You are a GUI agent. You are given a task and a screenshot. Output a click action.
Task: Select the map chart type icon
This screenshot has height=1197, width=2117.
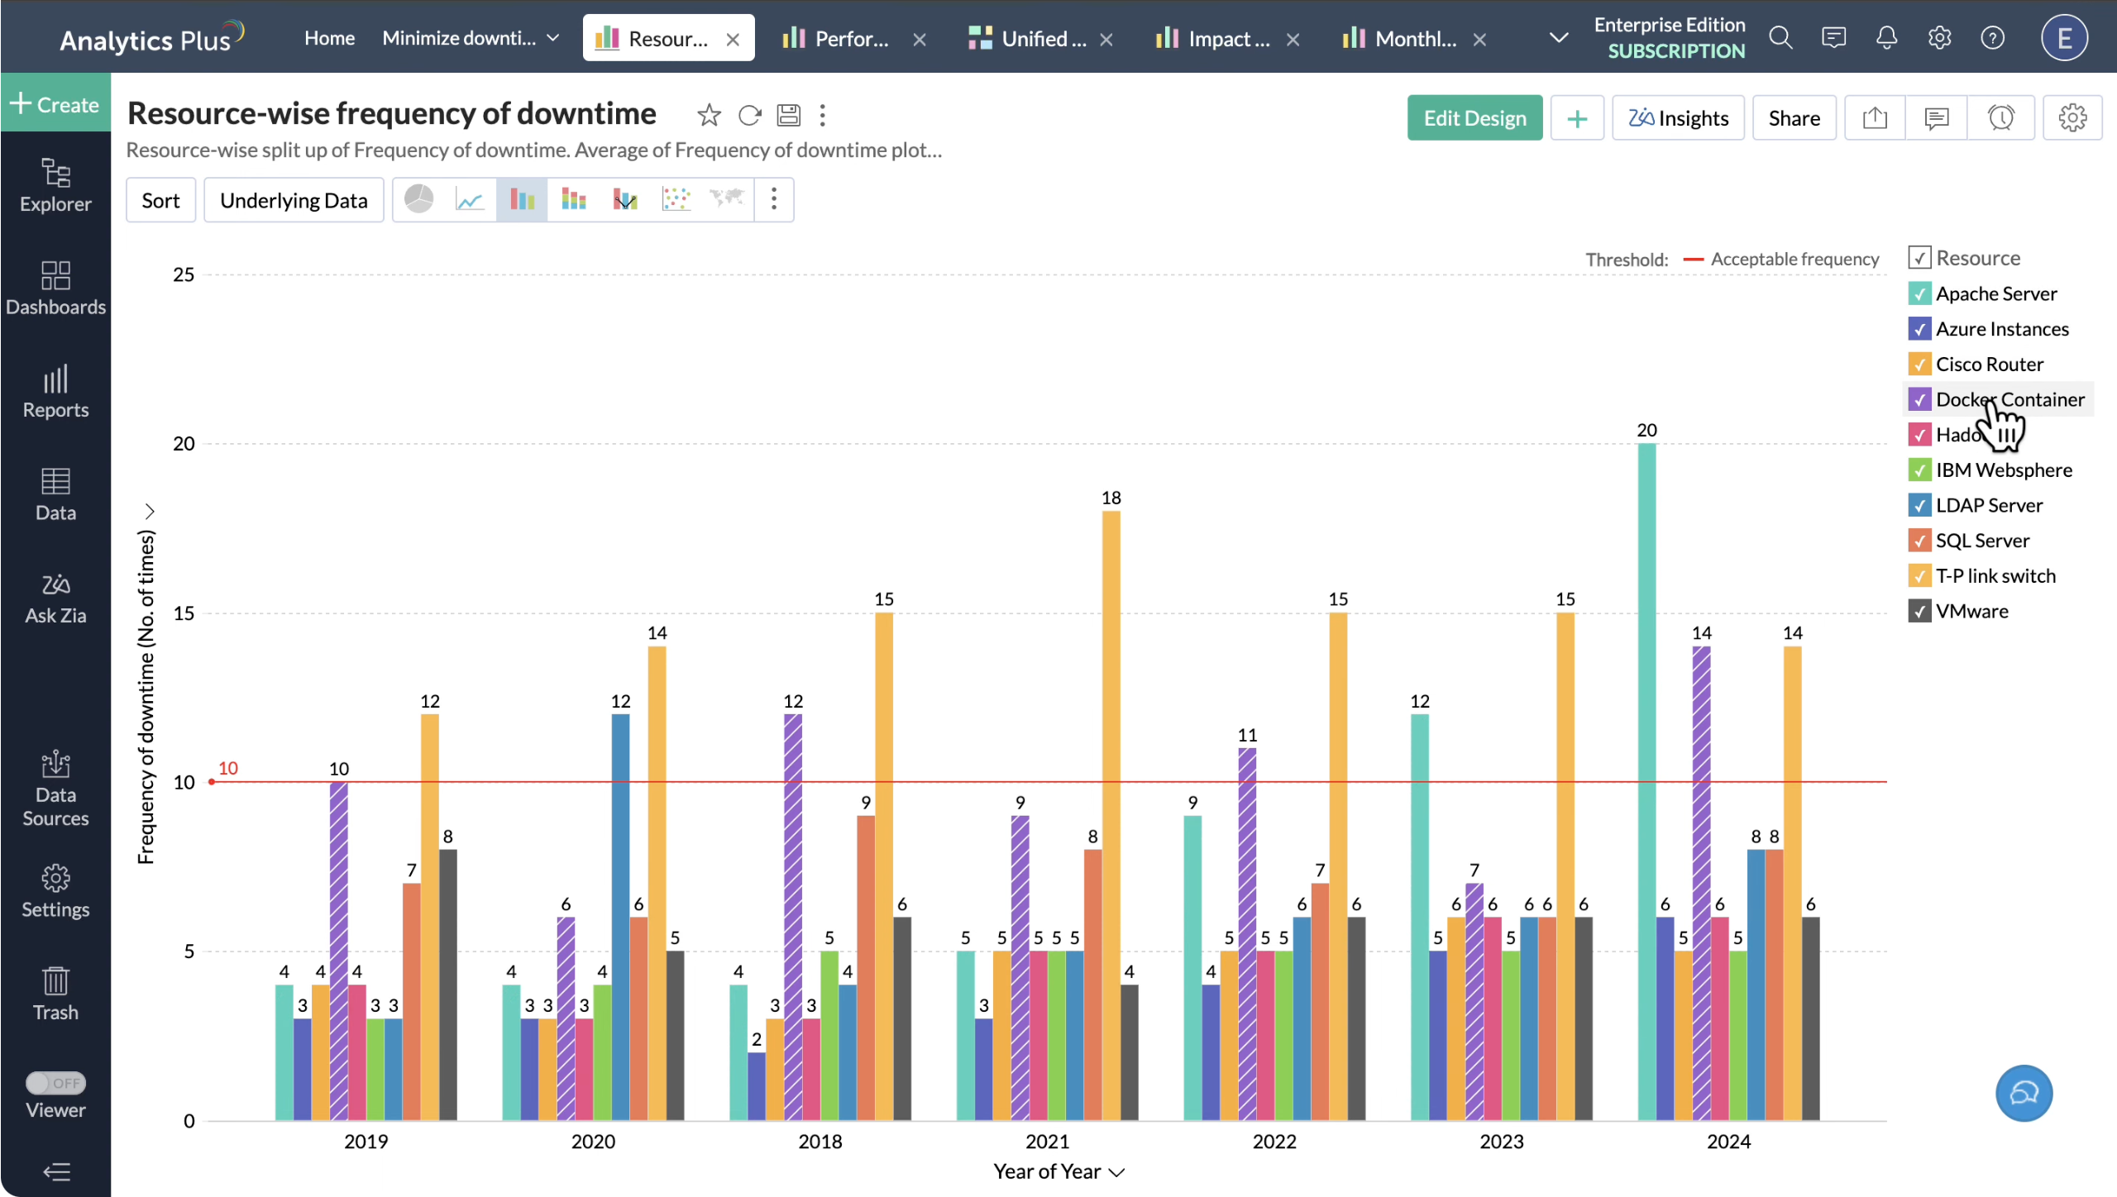(x=727, y=199)
